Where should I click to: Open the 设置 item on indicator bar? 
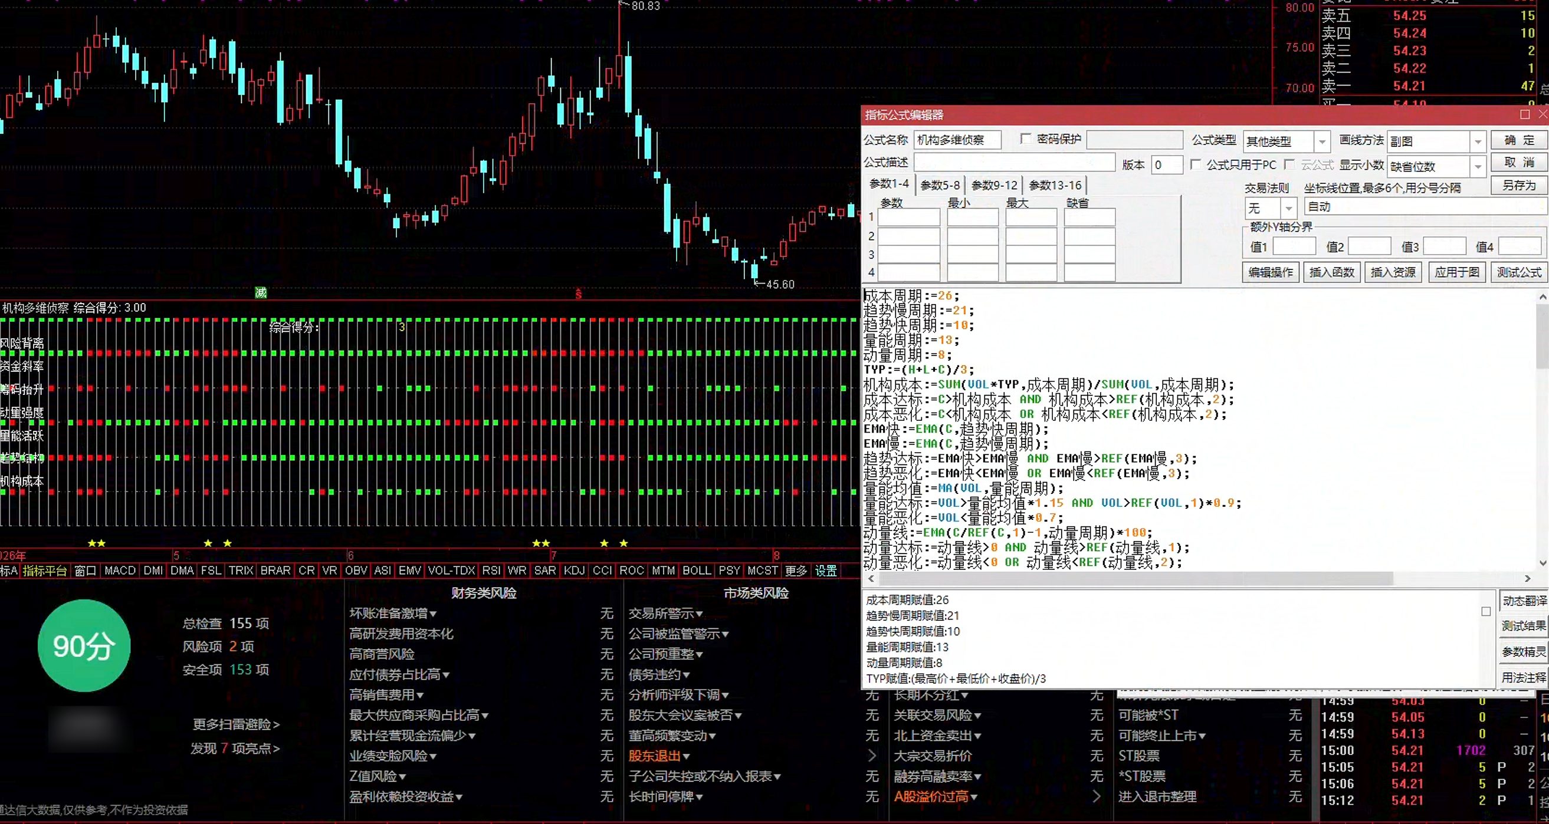point(826,571)
